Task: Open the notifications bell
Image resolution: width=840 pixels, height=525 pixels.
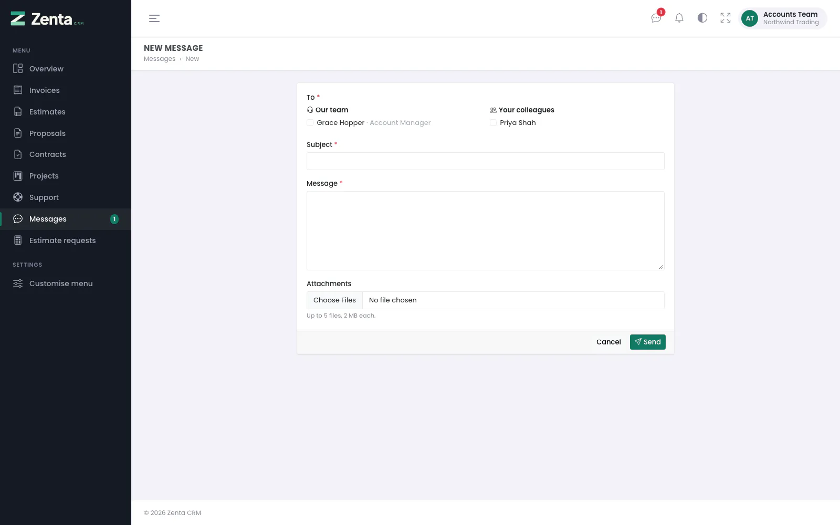Action: [679, 18]
